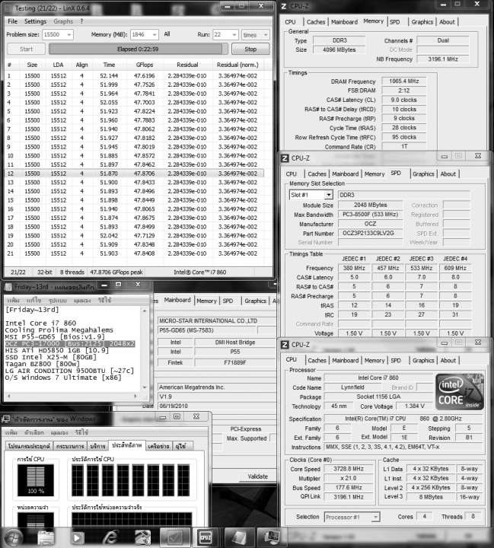
Task: Click the Z logo of CPU-Z CPU window
Action: click(285, 345)
